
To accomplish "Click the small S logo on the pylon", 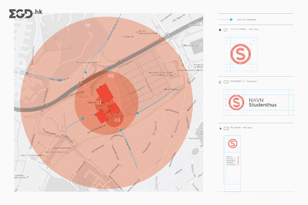I will (x=233, y=143).
